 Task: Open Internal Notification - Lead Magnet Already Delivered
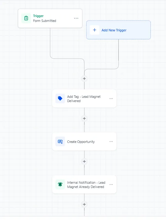pyautogui.click(x=84, y=185)
